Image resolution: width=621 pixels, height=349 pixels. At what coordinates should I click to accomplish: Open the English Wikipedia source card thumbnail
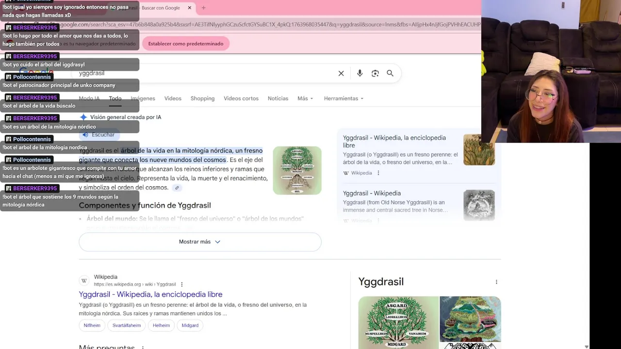(479, 205)
